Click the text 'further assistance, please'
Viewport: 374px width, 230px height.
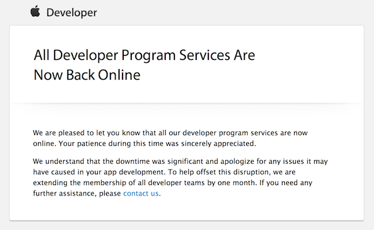pyautogui.click(x=77, y=194)
